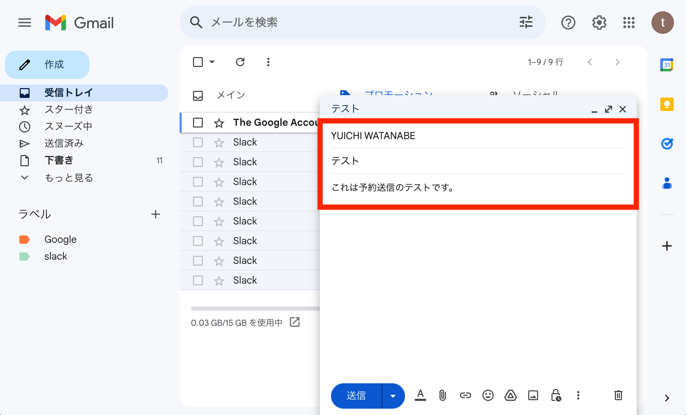Select The Google Account email checkbox

point(198,123)
